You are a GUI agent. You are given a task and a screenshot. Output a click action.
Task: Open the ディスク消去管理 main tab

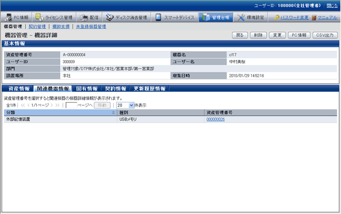click(x=127, y=17)
